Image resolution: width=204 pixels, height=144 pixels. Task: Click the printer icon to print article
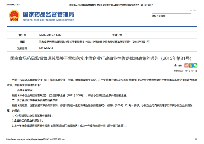(x=180, y=66)
